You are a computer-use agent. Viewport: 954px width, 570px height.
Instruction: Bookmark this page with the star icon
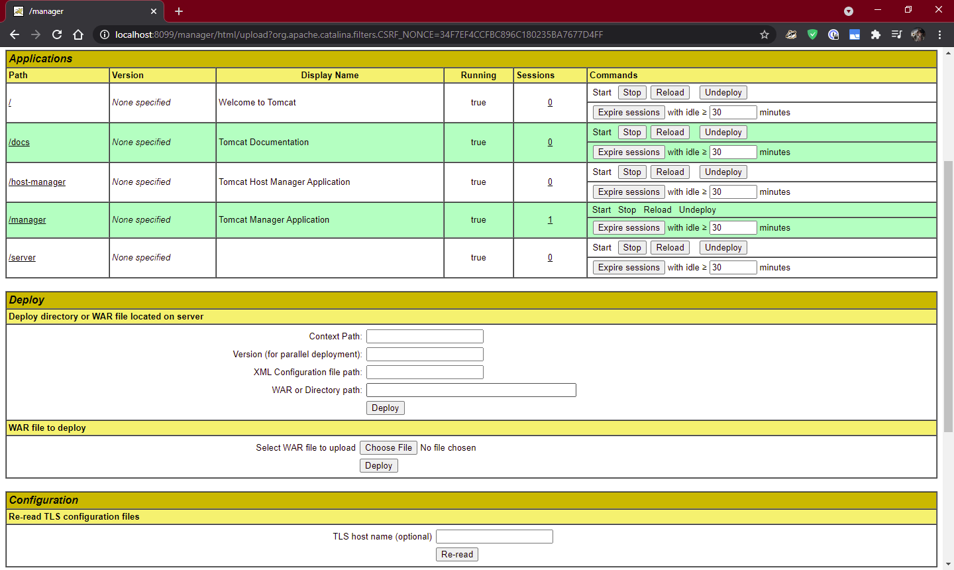[x=765, y=34]
